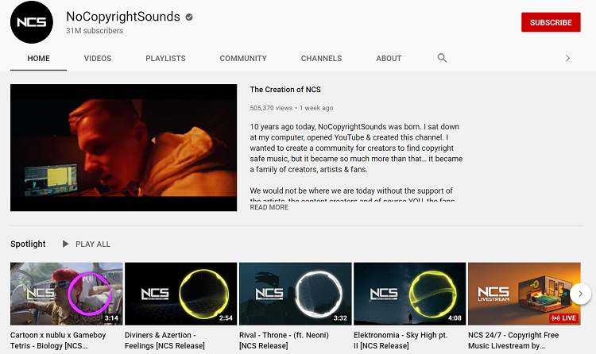Click the 4:08 duration badge

(x=455, y=318)
